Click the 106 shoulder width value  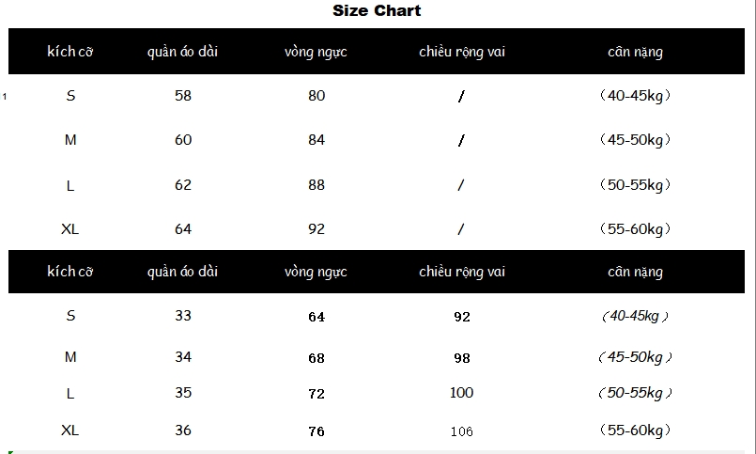[x=462, y=431]
